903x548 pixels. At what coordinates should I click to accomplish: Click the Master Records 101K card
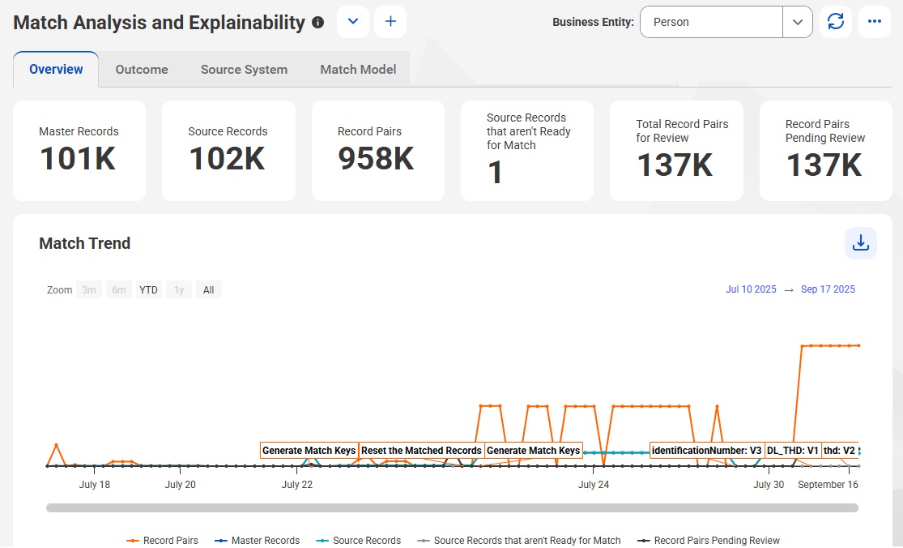79,151
